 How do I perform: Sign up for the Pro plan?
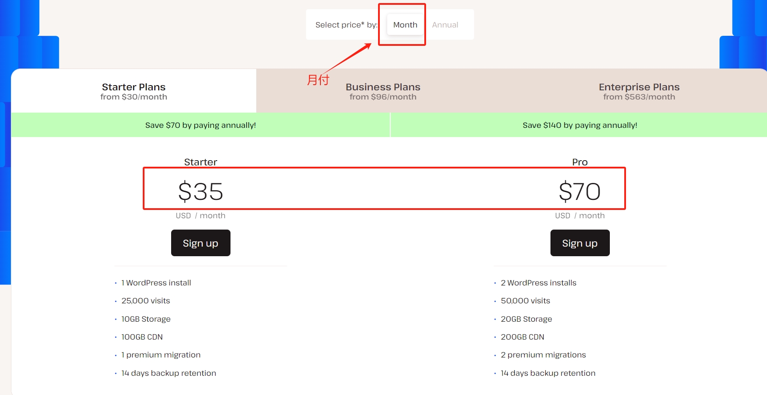tap(580, 243)
